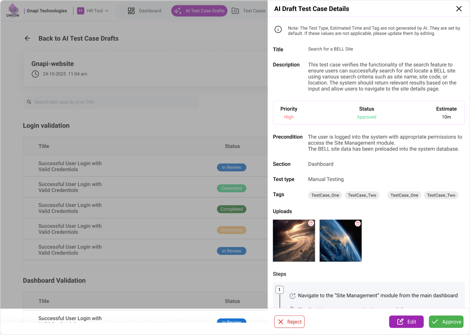Click the Onion logo icon
Screen dimensions: 470x335
pos(13,11)
